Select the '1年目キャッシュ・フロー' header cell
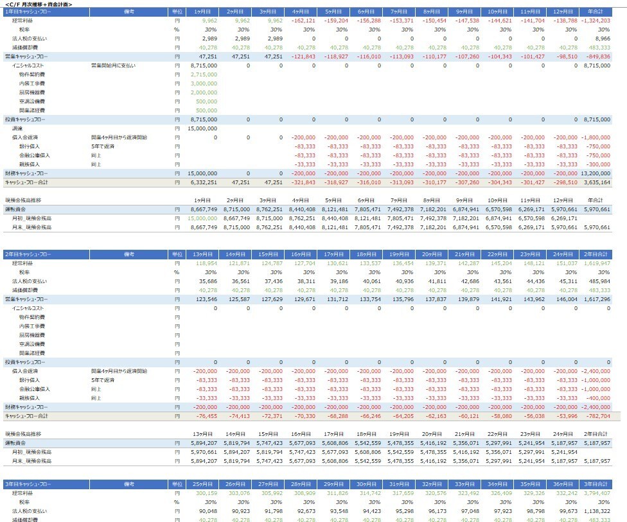627x522 pixels. pos(46,12)
